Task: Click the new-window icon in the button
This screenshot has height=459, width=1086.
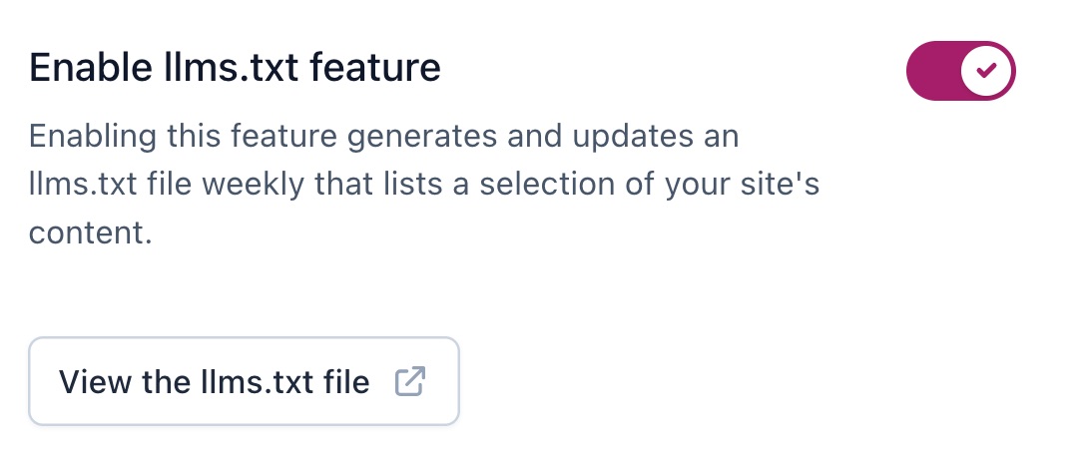Action: pos(410,381)
